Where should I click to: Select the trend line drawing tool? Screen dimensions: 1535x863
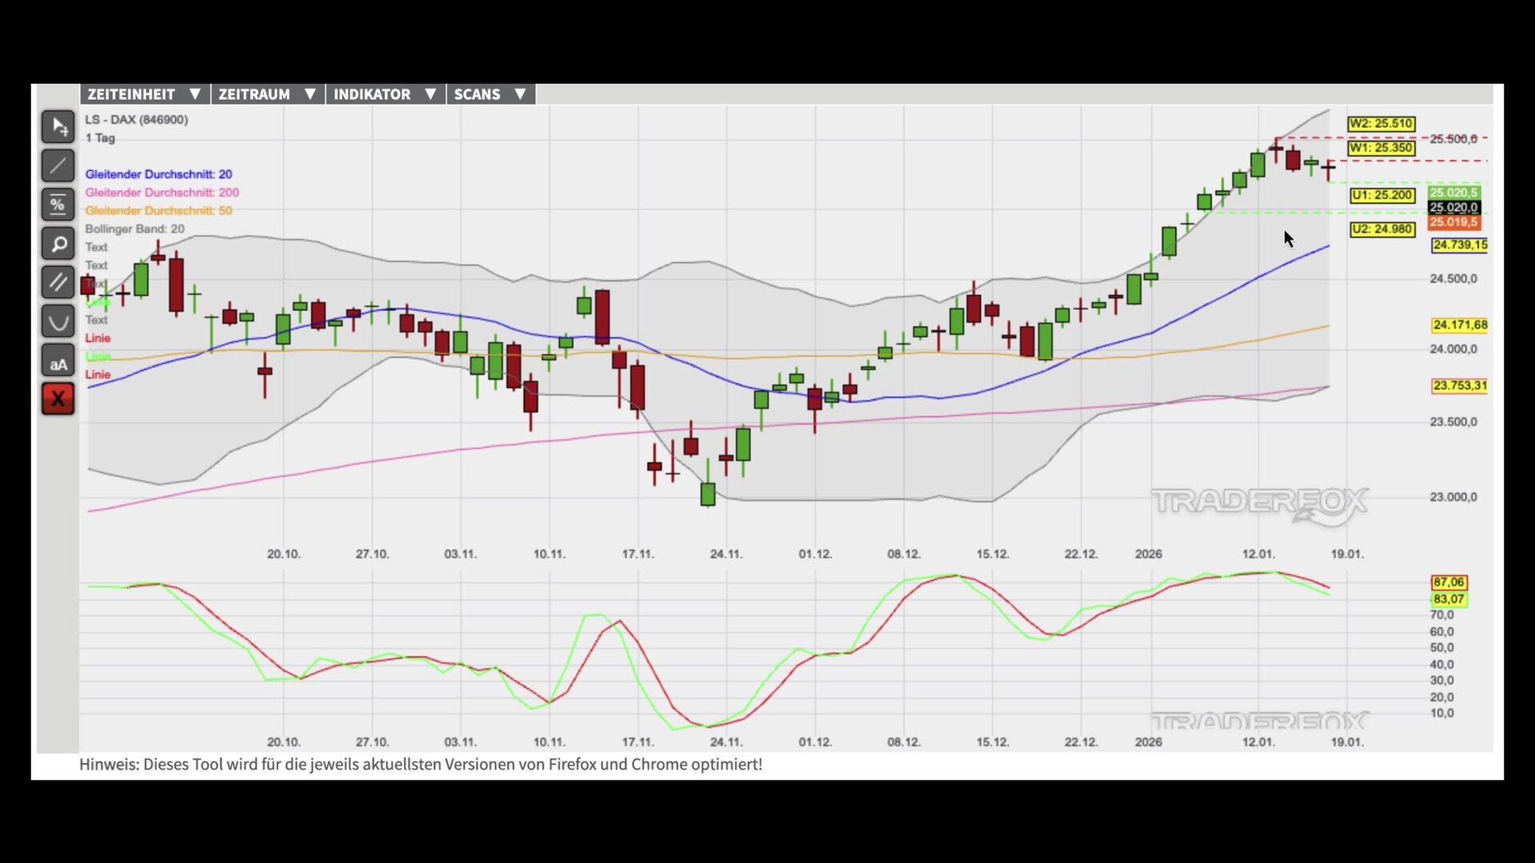click(58, 166)
